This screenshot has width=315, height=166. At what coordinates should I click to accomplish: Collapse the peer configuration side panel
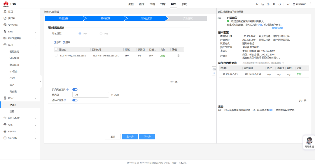(214, 73)
